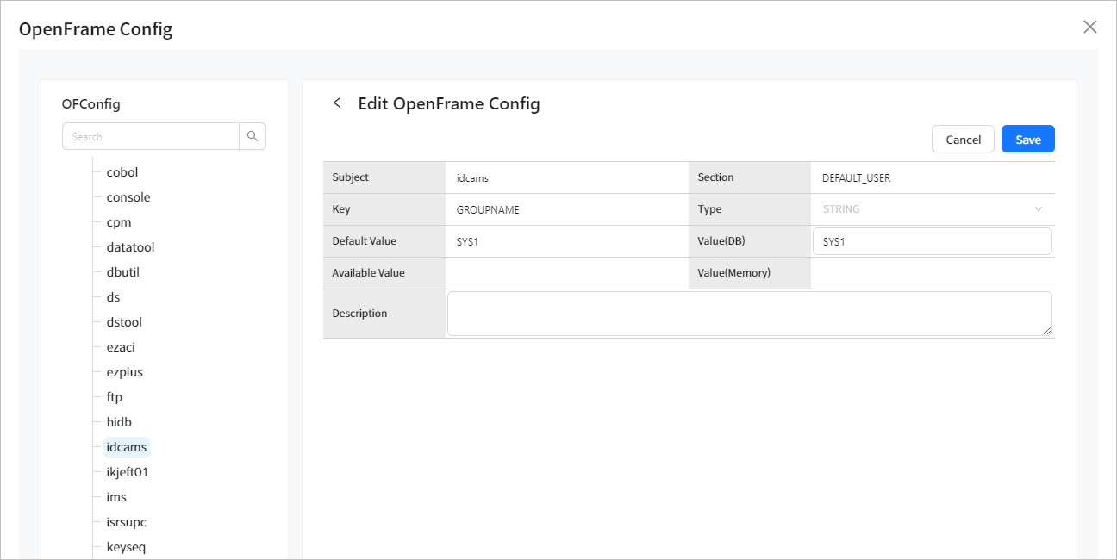The width and height of the screenshot is (1117, 560).
Task: Select console in the config tree
Action: point(128,197)
